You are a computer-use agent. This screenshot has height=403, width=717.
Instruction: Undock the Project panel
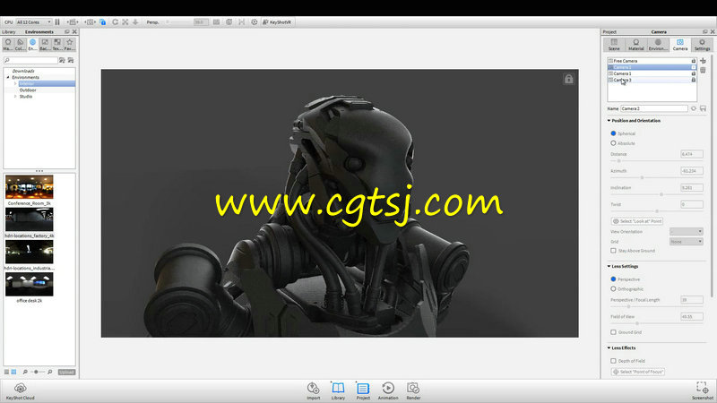point(704,31)
